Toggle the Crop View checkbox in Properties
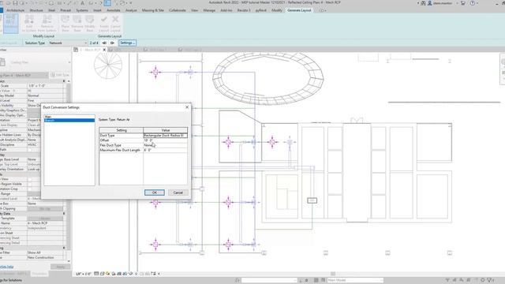 tap(30, 179)
